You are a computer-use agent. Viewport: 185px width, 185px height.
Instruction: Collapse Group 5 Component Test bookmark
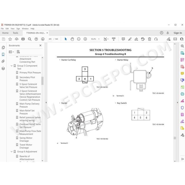click(x=12, y=66)
